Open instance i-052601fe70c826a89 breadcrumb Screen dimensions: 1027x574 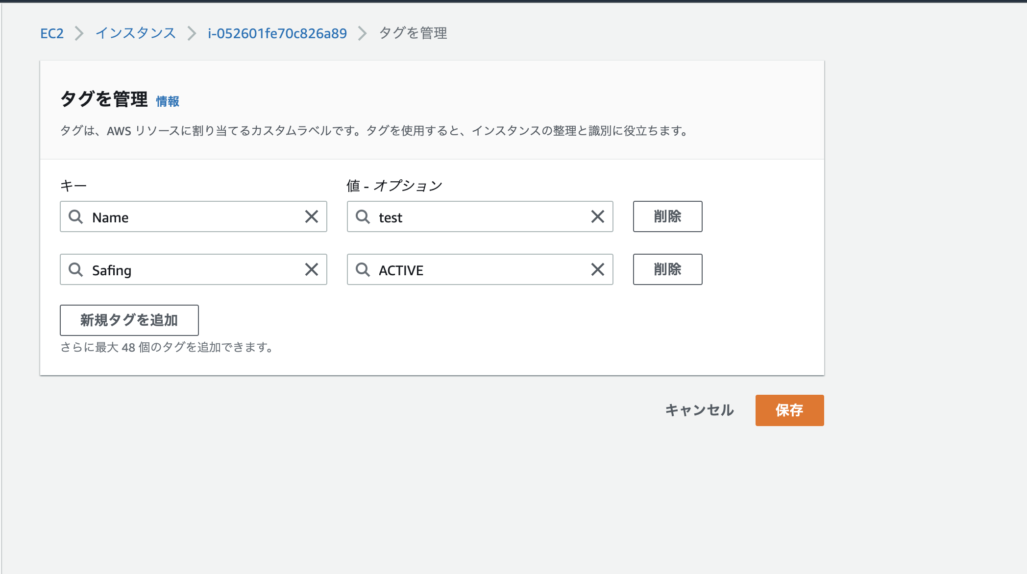point(277,33)
